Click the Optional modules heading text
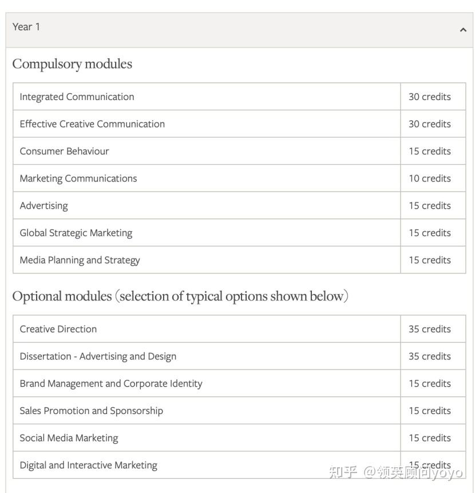Viewport: 475px width, 493px height. (180, 296)
